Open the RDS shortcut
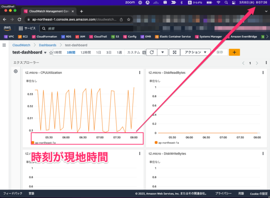The image size is (270, 198). [66, 37]
